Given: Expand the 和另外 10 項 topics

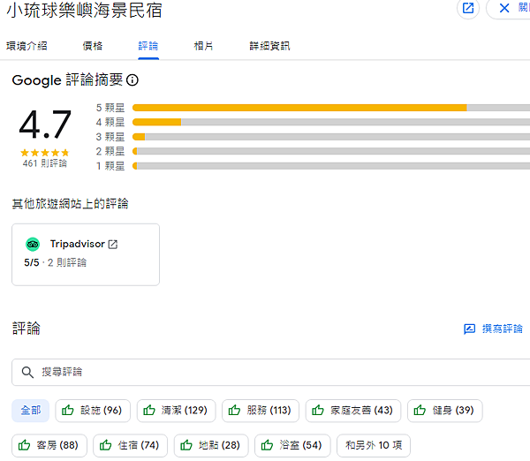Looking at the screenshot, I should click(x=373, y=446).
